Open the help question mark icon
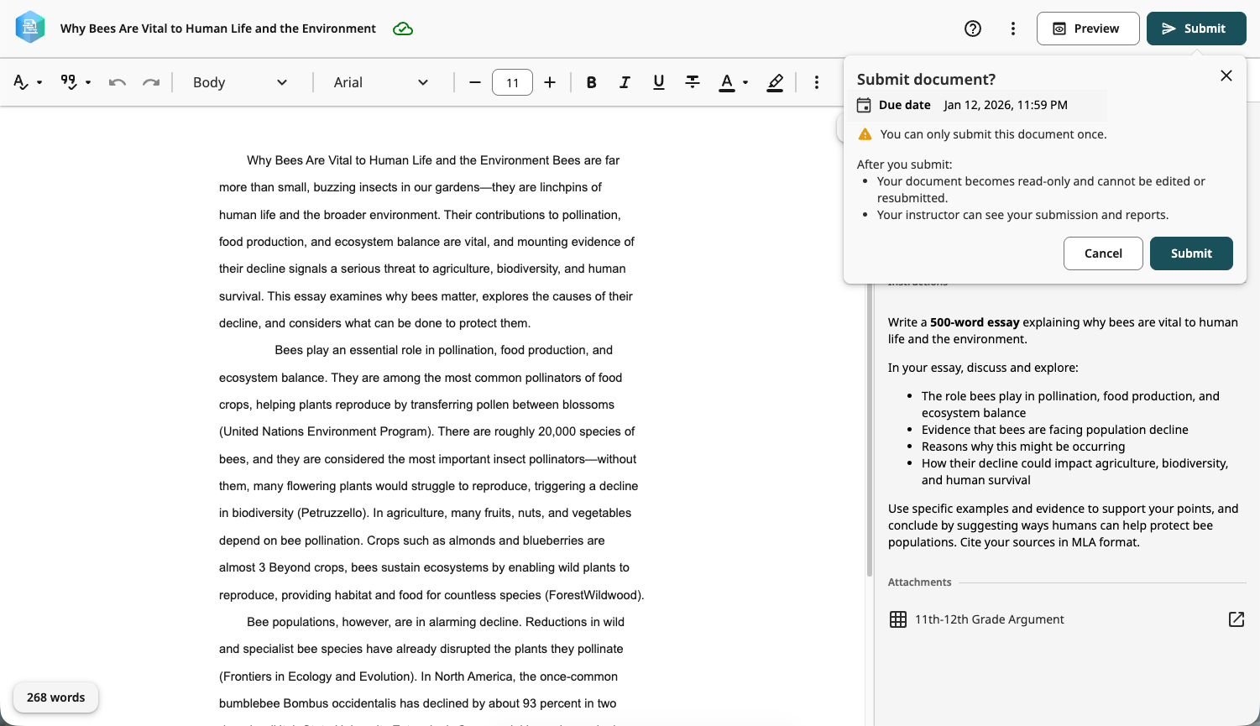The width and height of the screenshot is (1260, 726). click(973, 29)
